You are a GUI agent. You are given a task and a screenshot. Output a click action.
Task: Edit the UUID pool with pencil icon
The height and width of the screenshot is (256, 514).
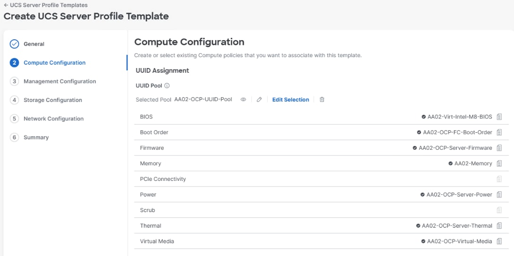(x=259, y=100)
